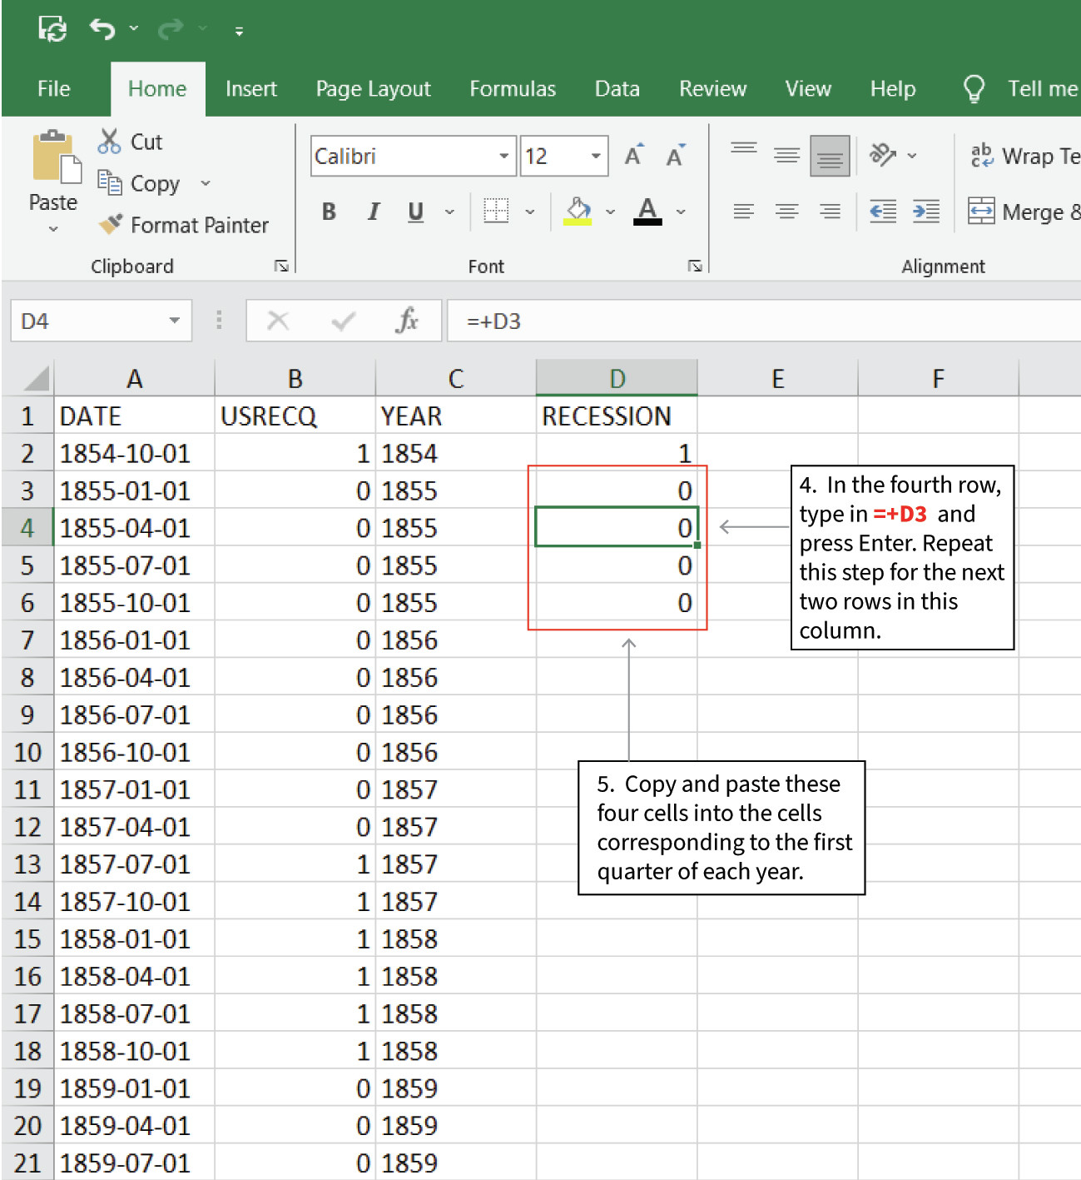The image size is (1081, 1180).
Task: Open the Font name dropdown
Action: (503, 156)
